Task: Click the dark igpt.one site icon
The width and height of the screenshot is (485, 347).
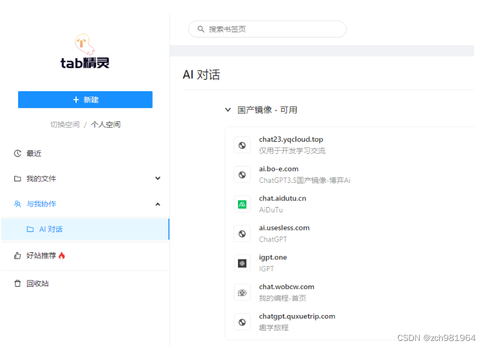Action: click(242, 263)
